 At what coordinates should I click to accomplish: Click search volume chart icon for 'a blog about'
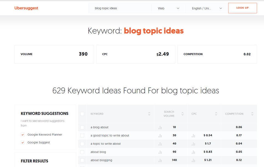160,128
